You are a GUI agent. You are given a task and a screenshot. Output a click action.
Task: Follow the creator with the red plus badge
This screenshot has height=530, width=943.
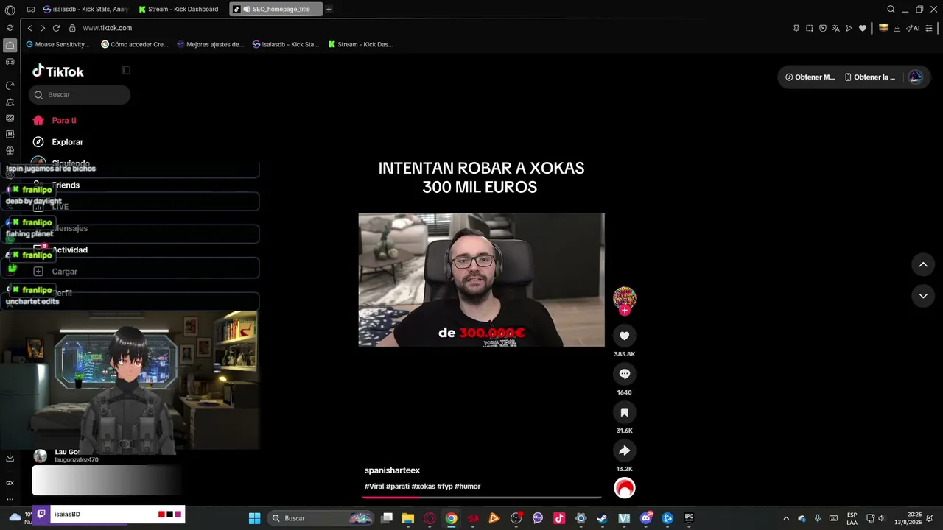coord(624,311)
